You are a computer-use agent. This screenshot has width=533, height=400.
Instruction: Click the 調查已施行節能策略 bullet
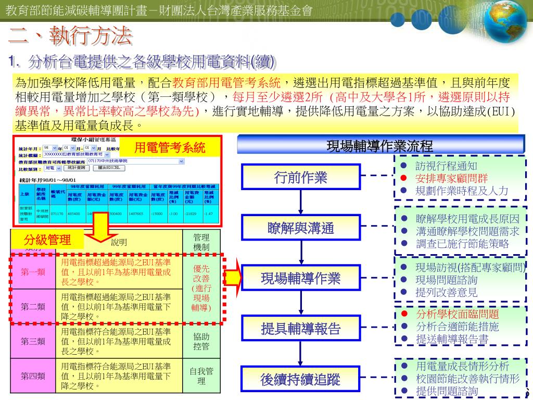pyautogui.click(x=462, y=244)
